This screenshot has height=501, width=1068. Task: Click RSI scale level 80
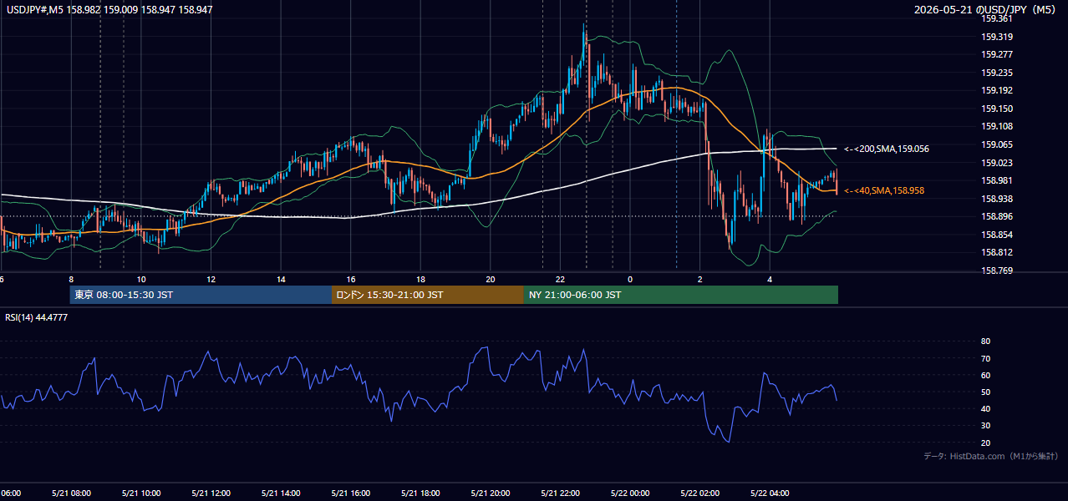[985, 342]
